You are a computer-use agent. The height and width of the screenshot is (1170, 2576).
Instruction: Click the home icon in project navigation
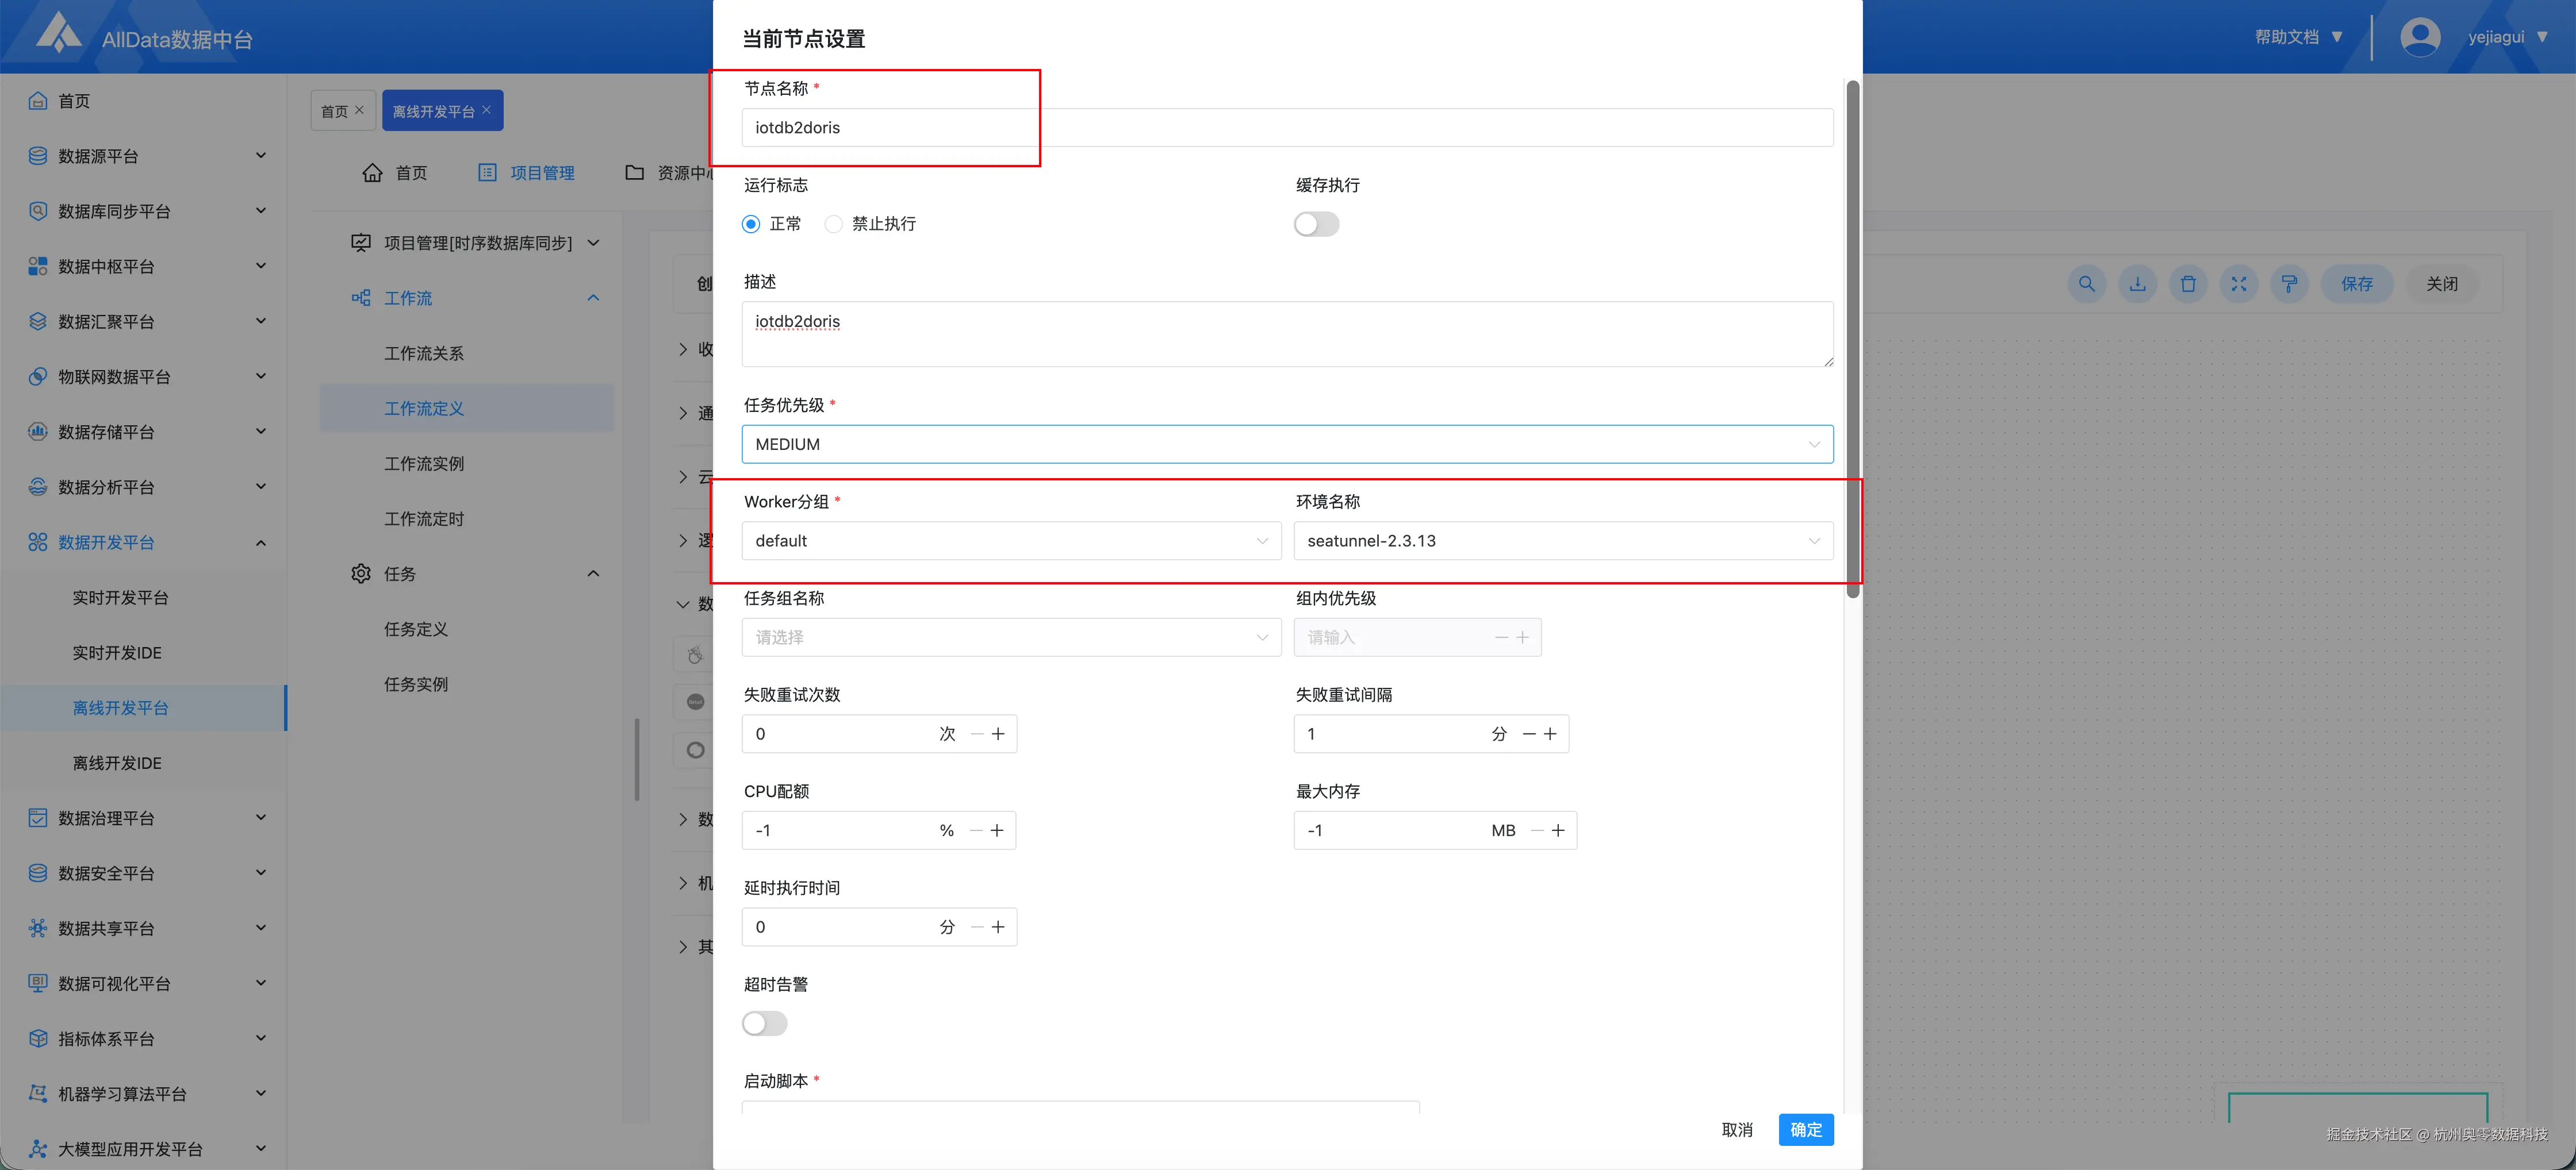pos(372,173)
